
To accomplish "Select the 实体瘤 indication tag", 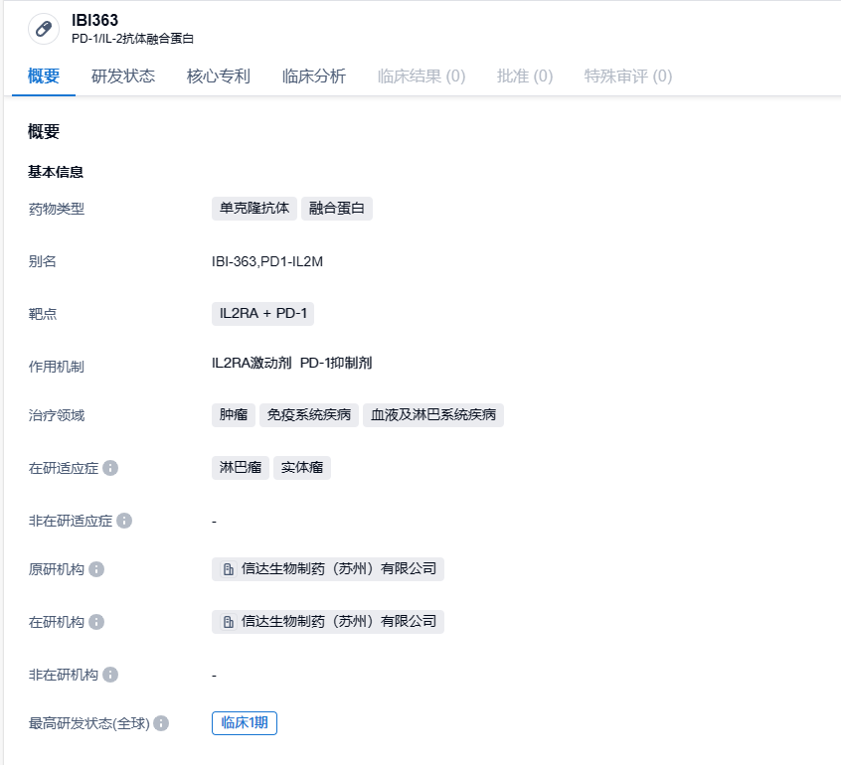I will click(x=302, y=467).
